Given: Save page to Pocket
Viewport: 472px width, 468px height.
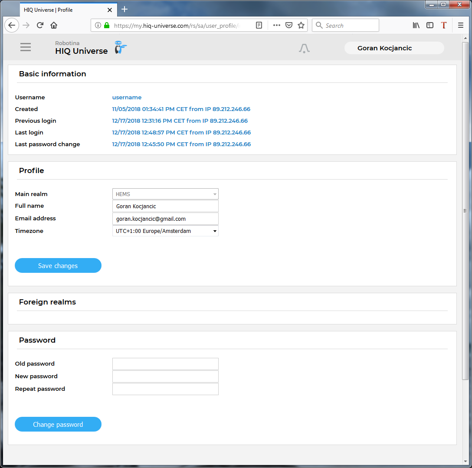Looking at the screenshot, I should pyautogui.click(x=289, y=26).
